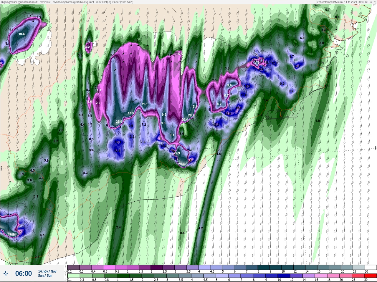The height and width of the screenshot is (282, 377).
Task: Click the 10.2 precipitation value
Action: [x=131, y=137]
